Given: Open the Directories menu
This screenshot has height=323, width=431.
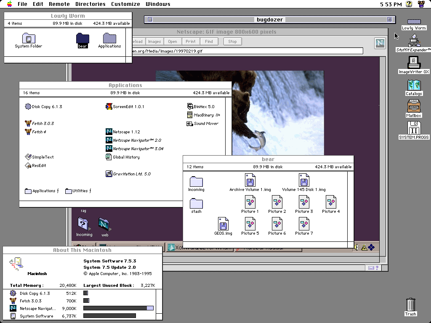Looking at the screenshot, I should coord(90,4).
